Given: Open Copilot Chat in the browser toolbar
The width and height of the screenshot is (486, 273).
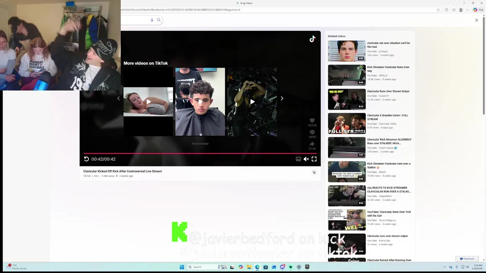Looking at the screenshot, I should point(478,10).
